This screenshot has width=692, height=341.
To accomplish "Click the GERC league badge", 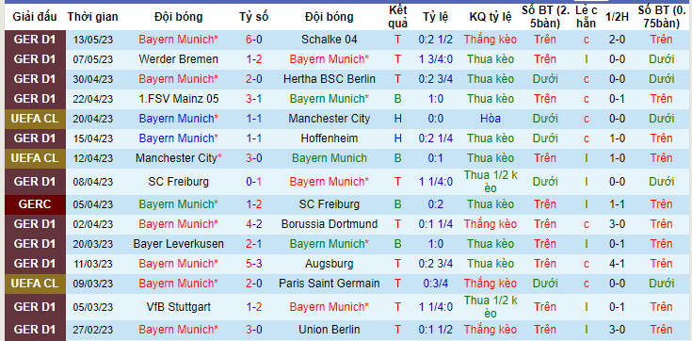I will tap(35, 204).
